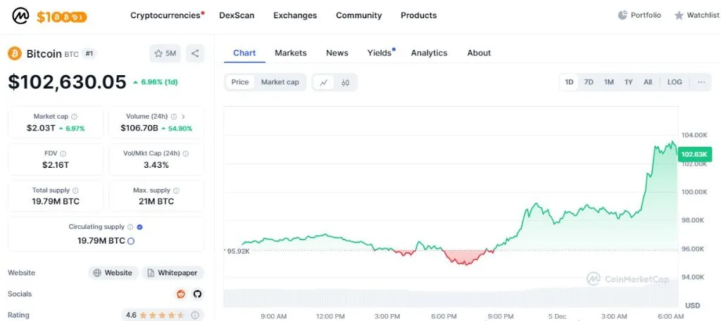Screen dimensions: 721x321
Task: Click the volume bars below price chart
Action: click(451, 297)
